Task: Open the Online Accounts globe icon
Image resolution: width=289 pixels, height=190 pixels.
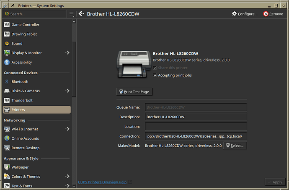Action: point(7,138)
